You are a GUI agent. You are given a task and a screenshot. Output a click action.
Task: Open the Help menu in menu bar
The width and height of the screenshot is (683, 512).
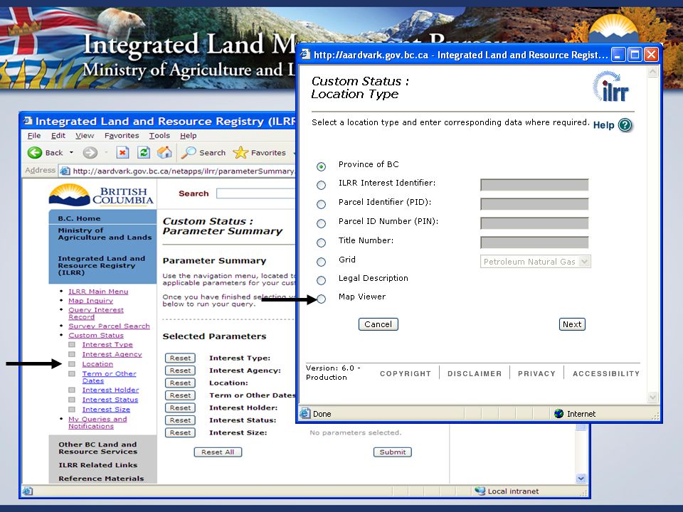click(188, 135)
